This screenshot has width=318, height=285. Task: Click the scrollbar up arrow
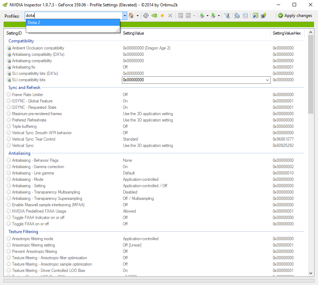pyautogui.click(x=311, y=32)
